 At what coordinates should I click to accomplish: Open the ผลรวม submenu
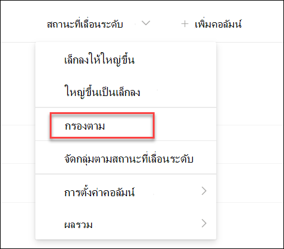pyautogui.click(x=126, y=224)
